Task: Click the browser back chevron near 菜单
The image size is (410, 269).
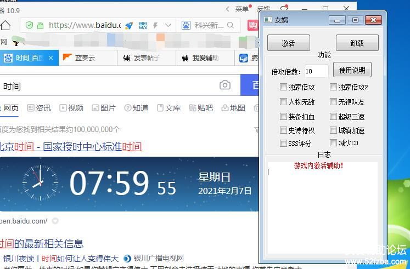Action: pos(227,9)
